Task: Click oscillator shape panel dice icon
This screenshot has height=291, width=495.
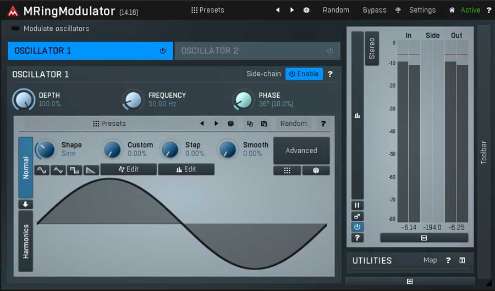Action: 231,124
